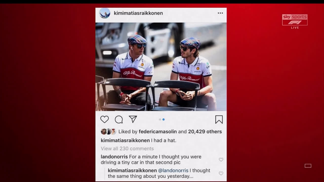The height and width of the screenshot is (182, 324).
Task: Like landonorris's comment with small heart
Action: [x=221, y=160]
